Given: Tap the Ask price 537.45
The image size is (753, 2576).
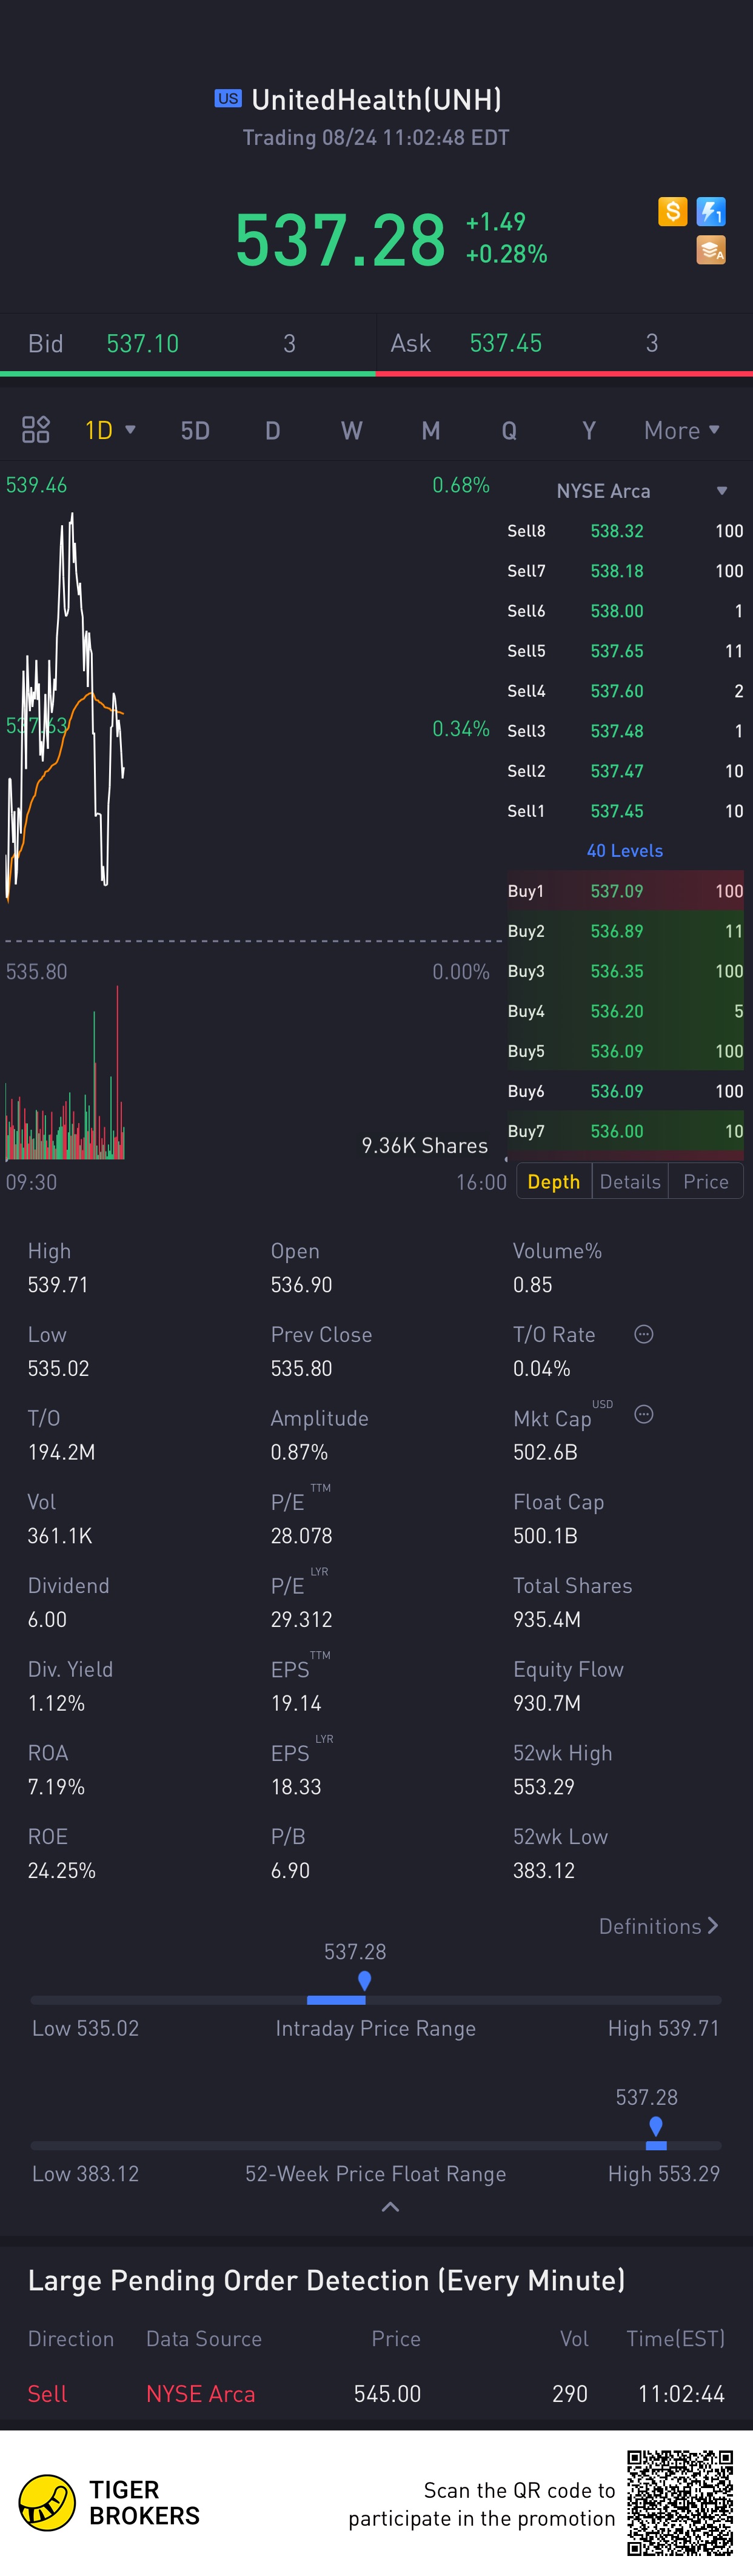Looking at the screenshot, I should (506, 344).
